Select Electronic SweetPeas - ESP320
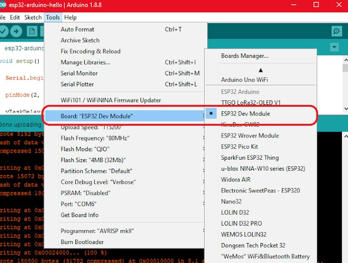 click(x=261, y=190)
